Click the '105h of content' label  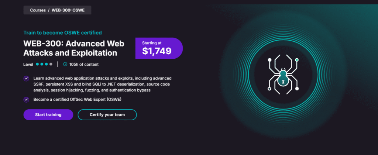[x=84, y=64]
